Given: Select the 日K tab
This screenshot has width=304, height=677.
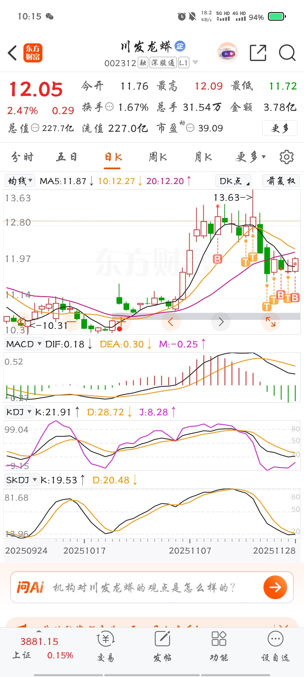Looking at the screenshot, I should point(113,157).
